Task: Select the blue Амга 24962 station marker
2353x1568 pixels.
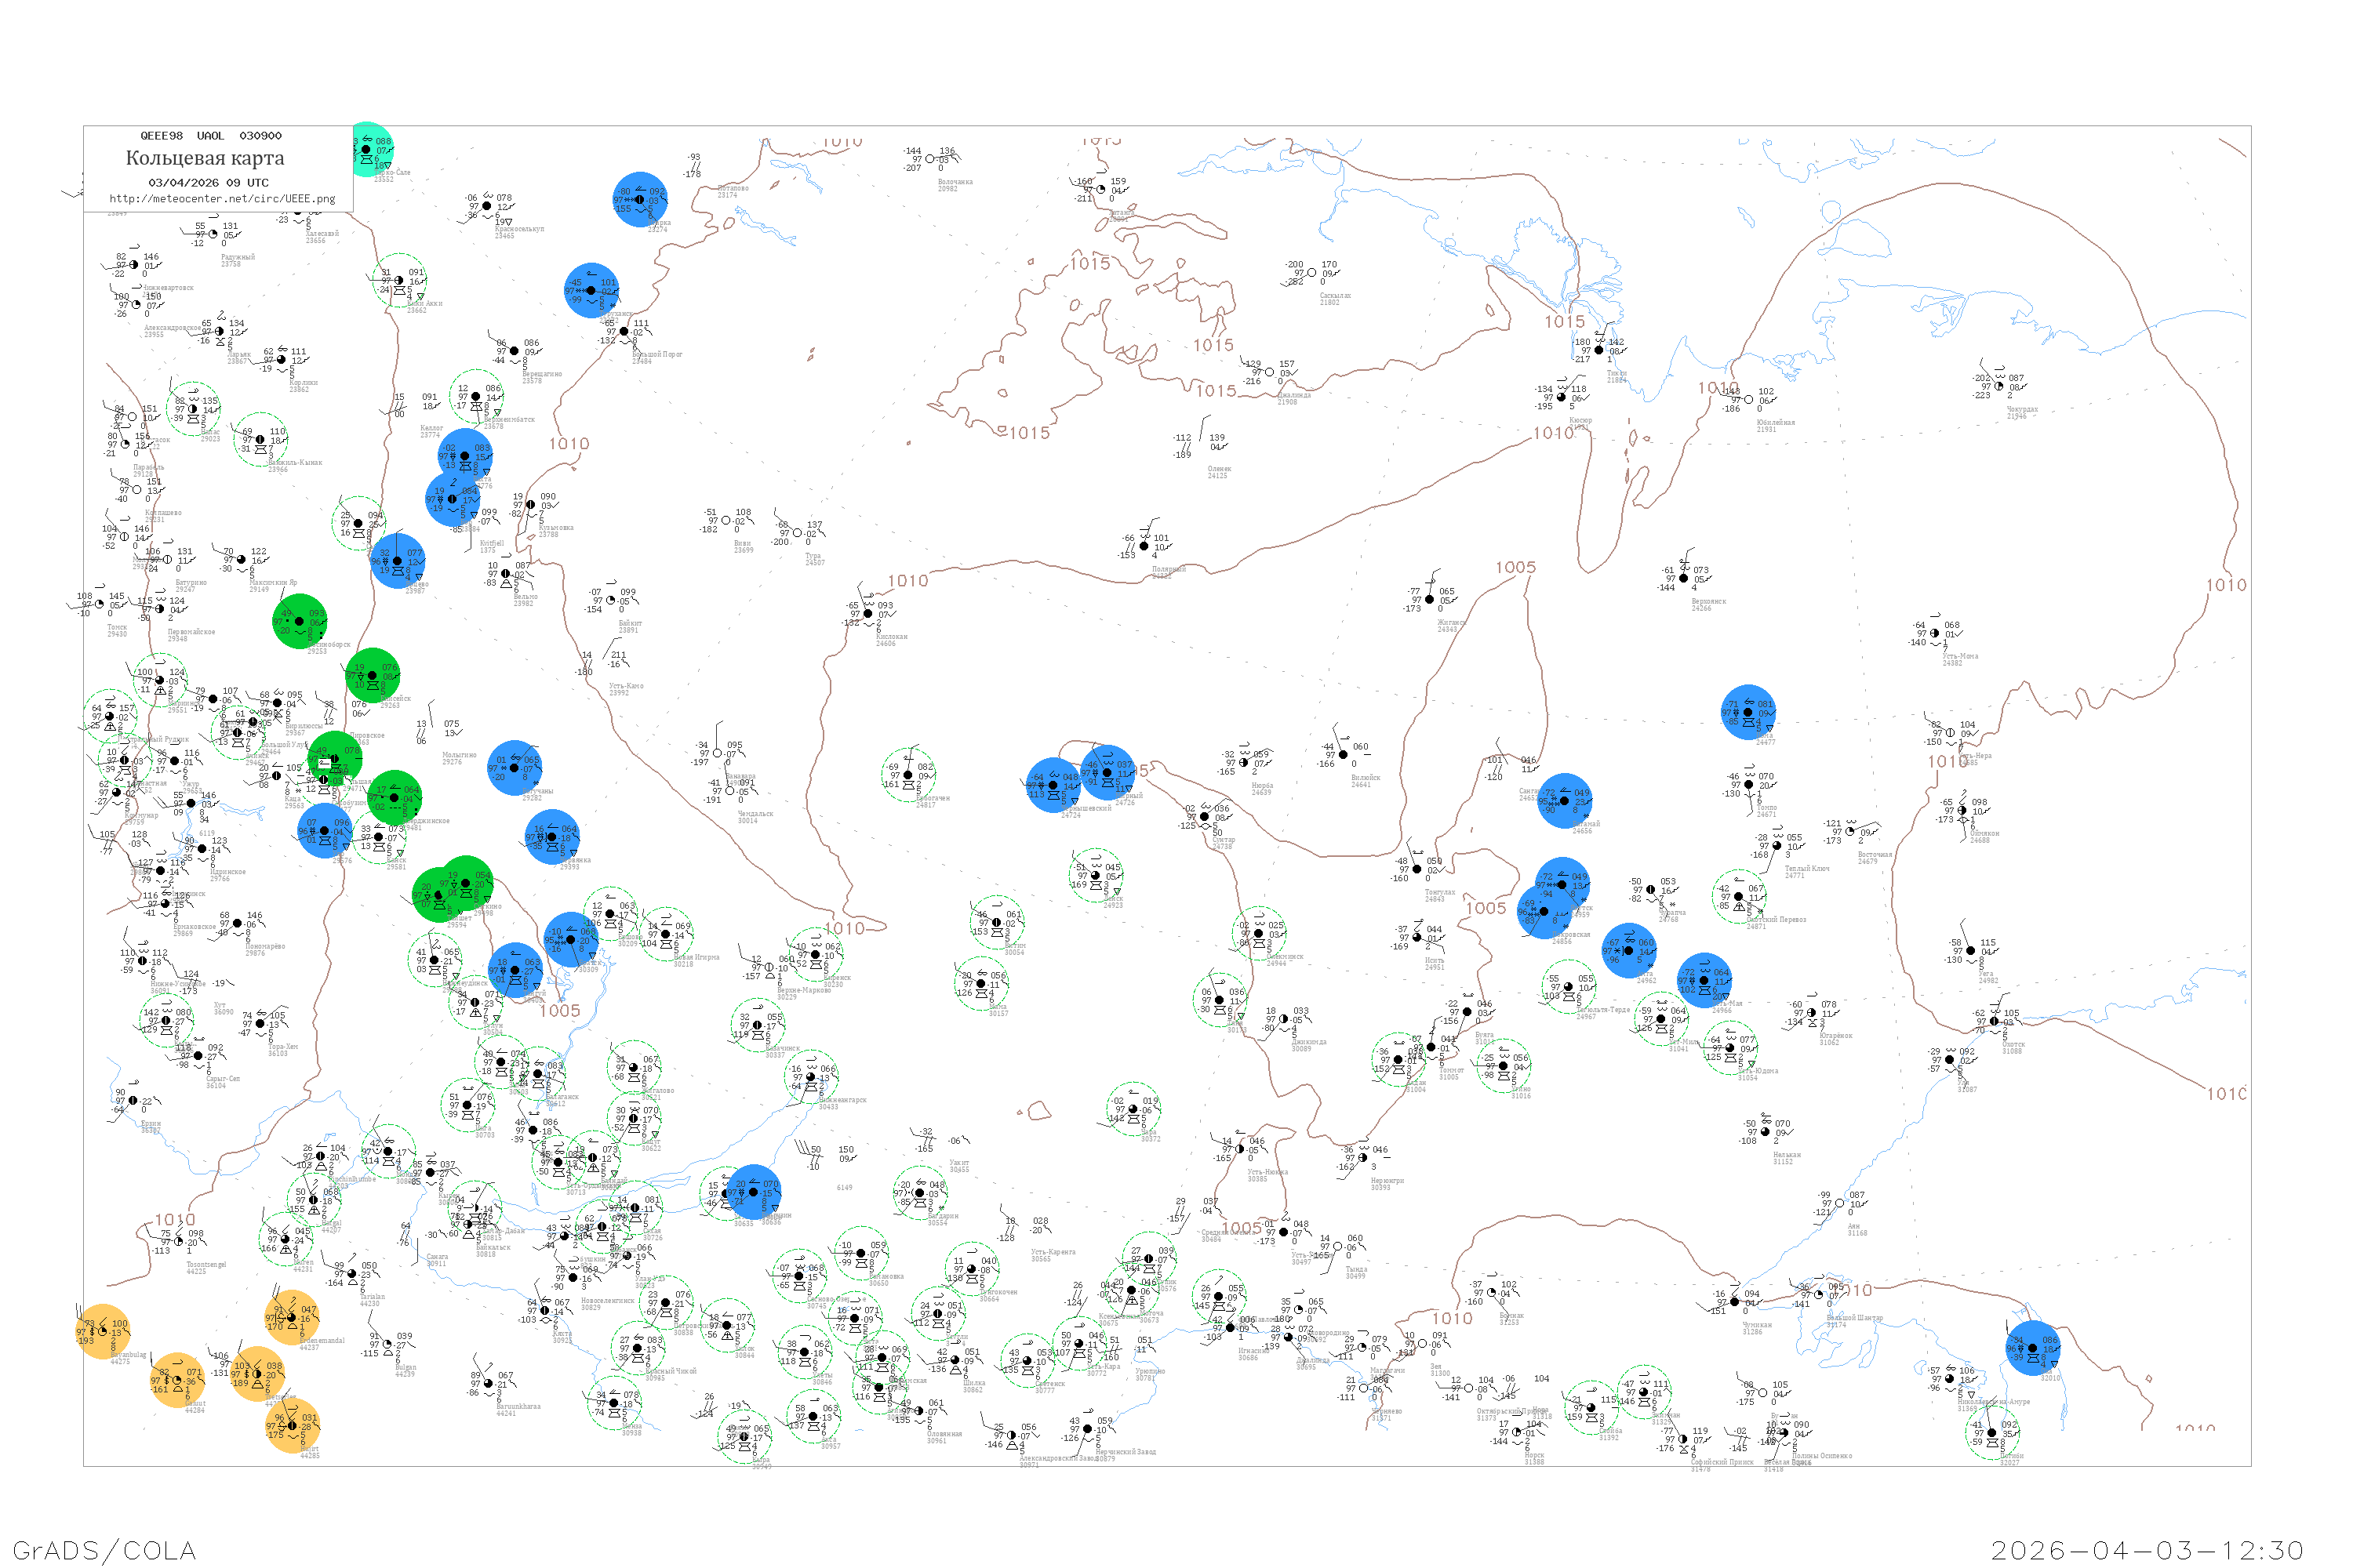Action: [x=1629, y=950]
